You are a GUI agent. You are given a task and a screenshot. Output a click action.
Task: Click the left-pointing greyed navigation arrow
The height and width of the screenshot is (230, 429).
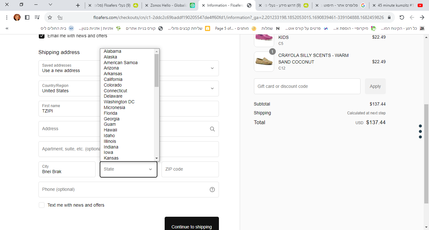point(412,17)
